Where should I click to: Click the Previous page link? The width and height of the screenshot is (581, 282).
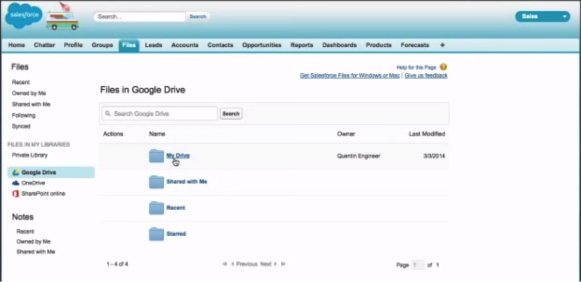pos(244,264)
